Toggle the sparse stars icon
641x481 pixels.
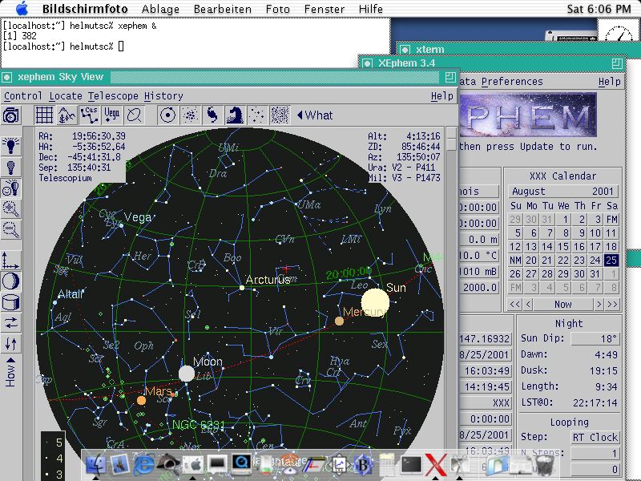(x=257, y=115)
